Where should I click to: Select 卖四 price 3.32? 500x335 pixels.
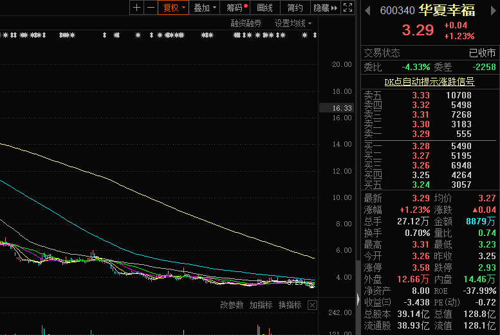pyautogui.click(x=421, y=105)
